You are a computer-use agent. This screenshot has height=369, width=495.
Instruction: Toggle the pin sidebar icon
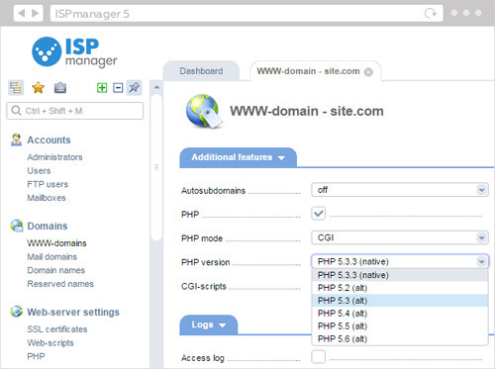click(134, 88)
